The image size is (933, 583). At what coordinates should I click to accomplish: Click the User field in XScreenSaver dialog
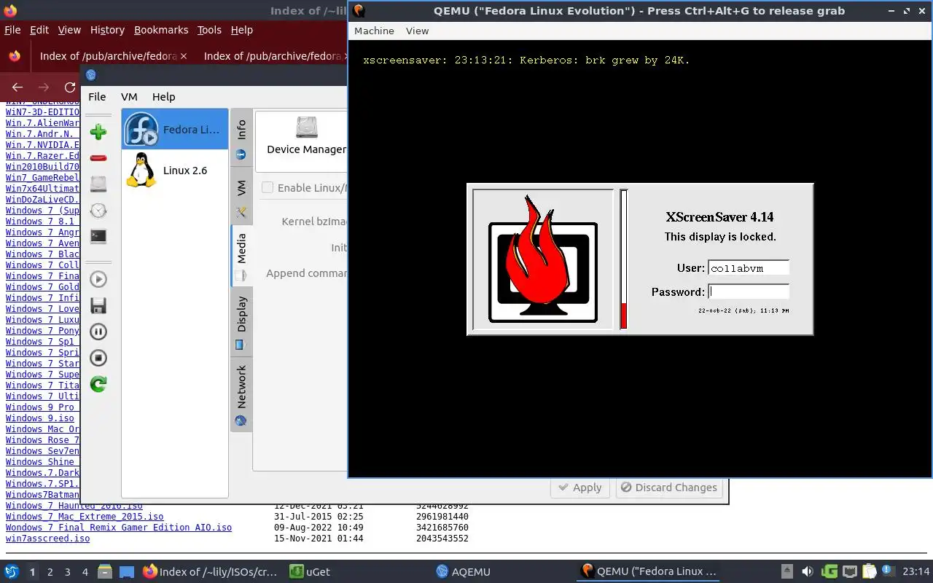tap(749, 268)
